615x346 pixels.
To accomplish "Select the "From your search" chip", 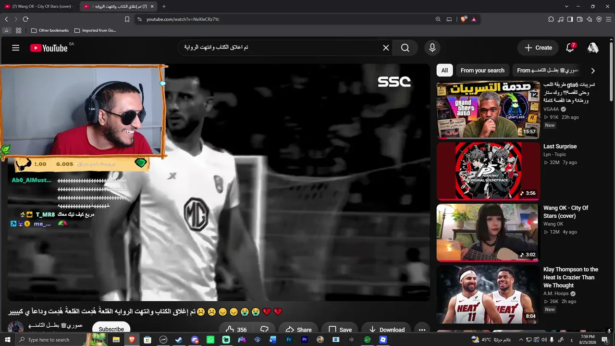I will (x=482, y=70).
